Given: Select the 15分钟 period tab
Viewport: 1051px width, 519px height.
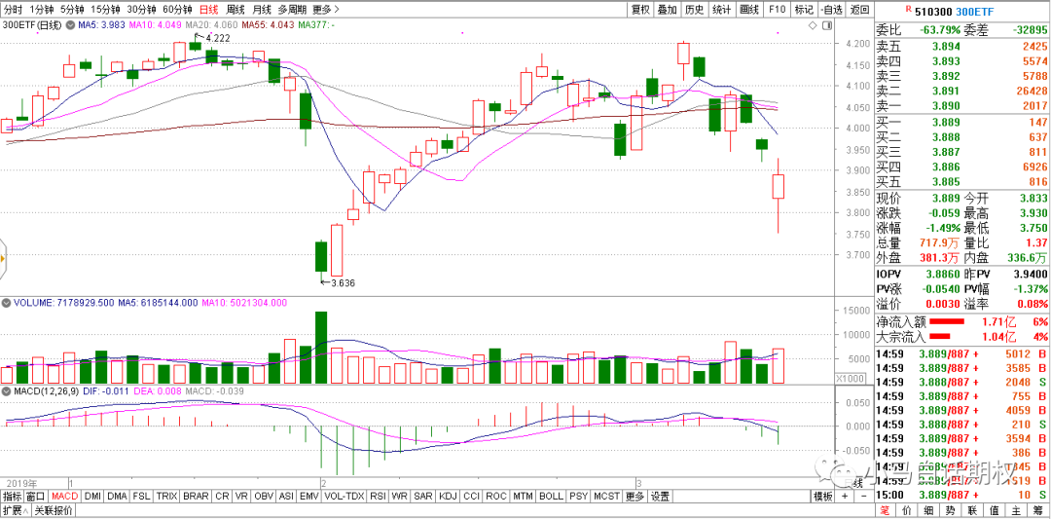Looking at the screenshot, I should click(105, 10).
